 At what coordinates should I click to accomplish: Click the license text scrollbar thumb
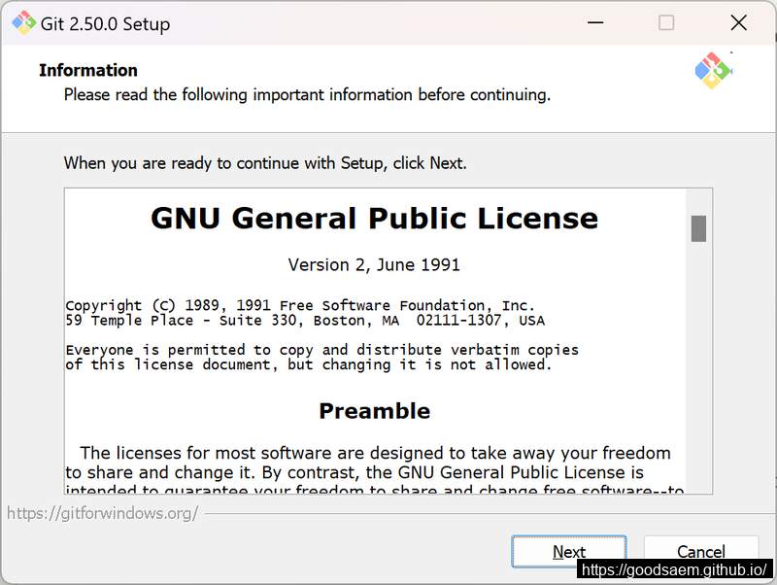click(x=698, y=228)
